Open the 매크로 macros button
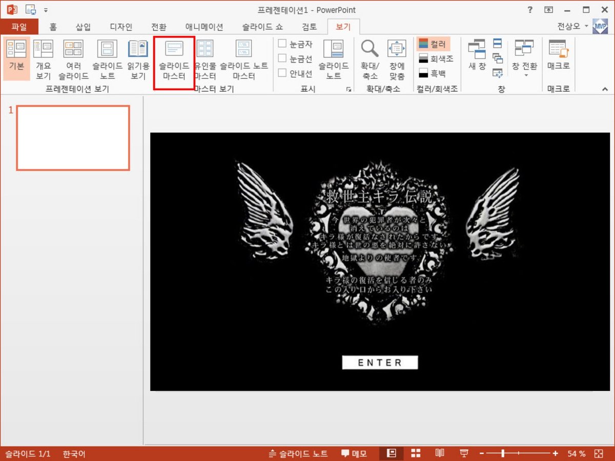The image size is (615, 461). click(x=558, y=54)
